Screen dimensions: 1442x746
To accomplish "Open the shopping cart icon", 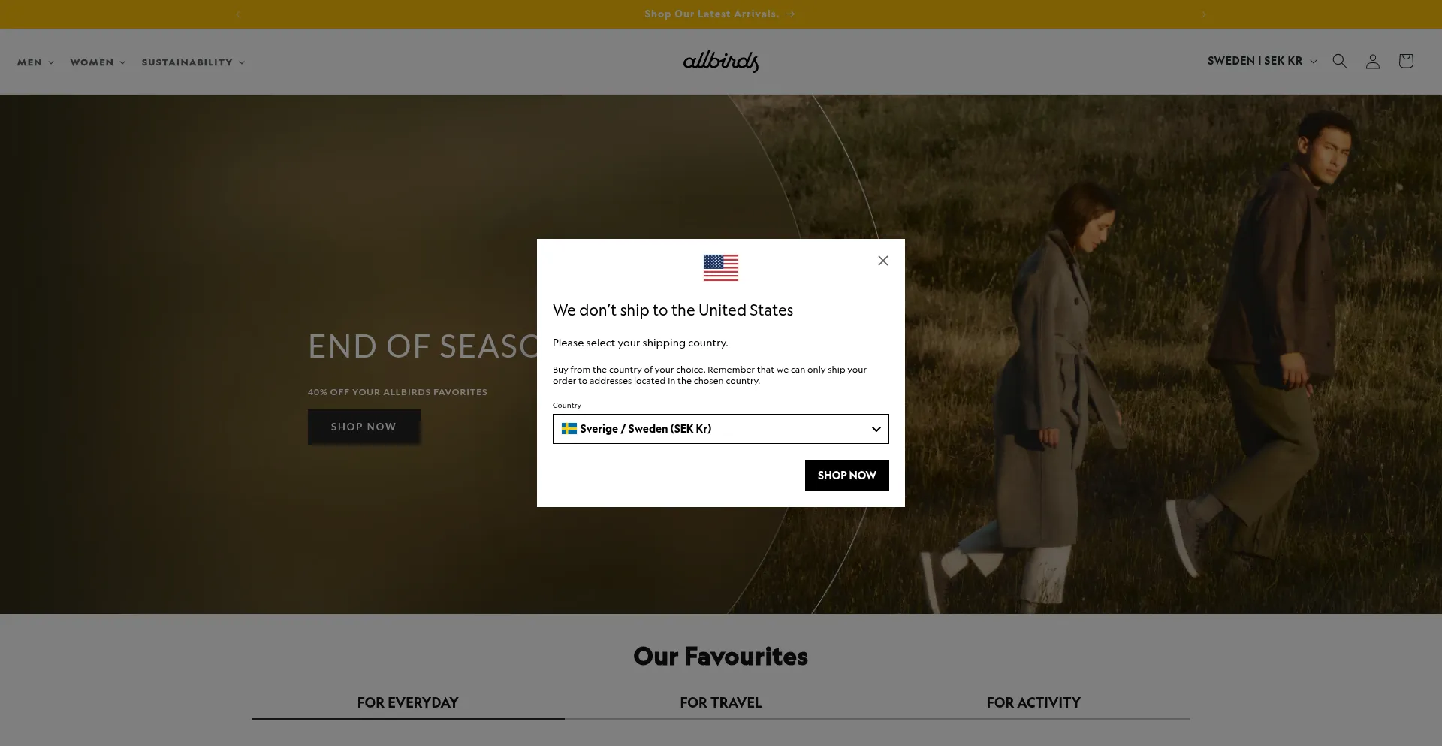I will click(1406, 61).
